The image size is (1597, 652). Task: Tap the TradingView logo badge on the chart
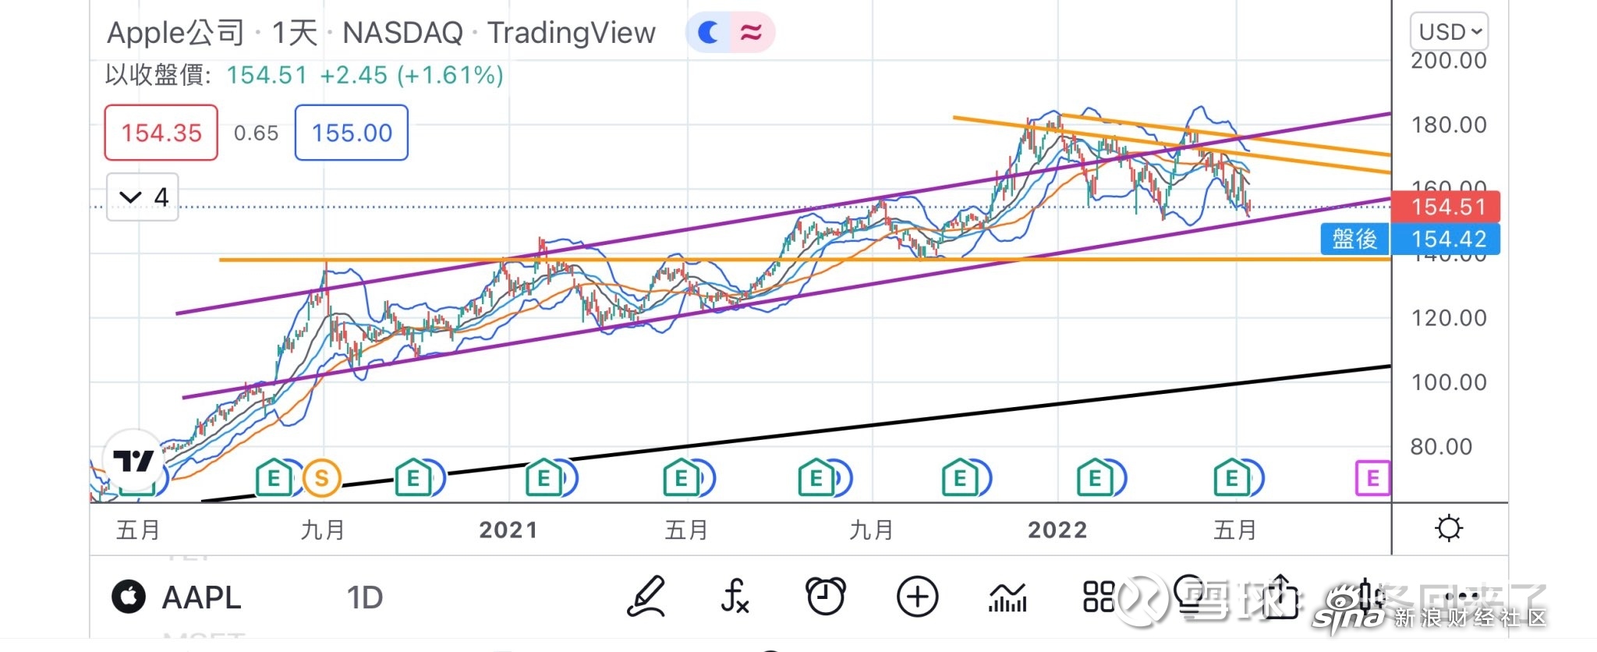pyautogui.click(x=133, y=460)
